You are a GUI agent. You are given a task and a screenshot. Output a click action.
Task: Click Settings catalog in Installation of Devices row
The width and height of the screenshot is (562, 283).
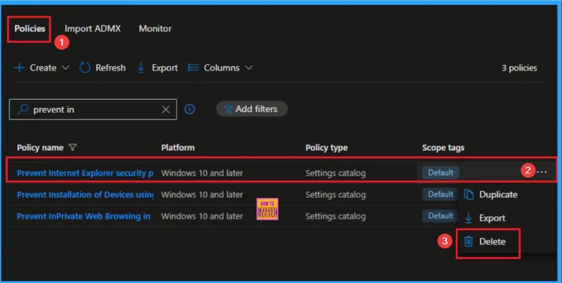coord(335,195)
